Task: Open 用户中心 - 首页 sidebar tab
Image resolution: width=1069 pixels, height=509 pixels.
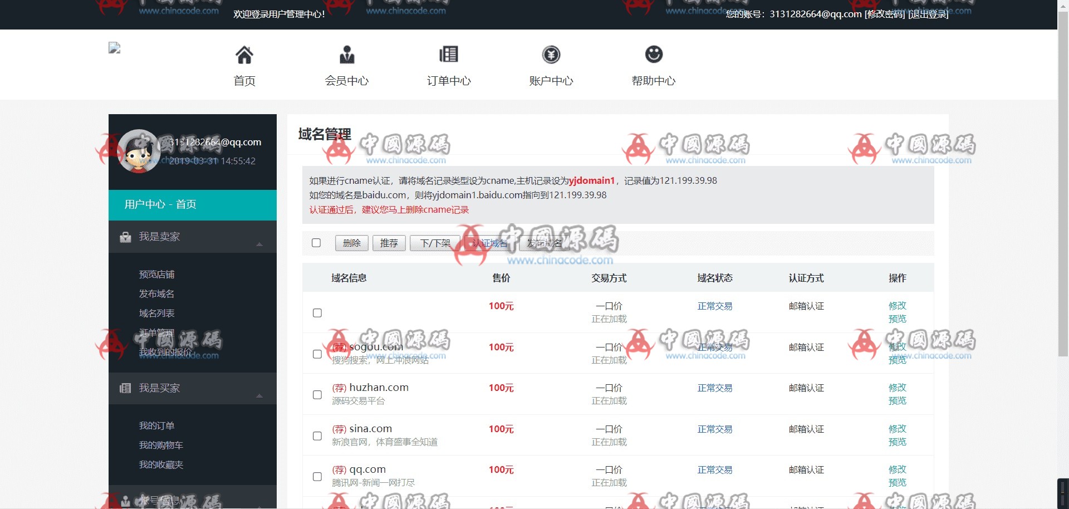Action: 192,205
